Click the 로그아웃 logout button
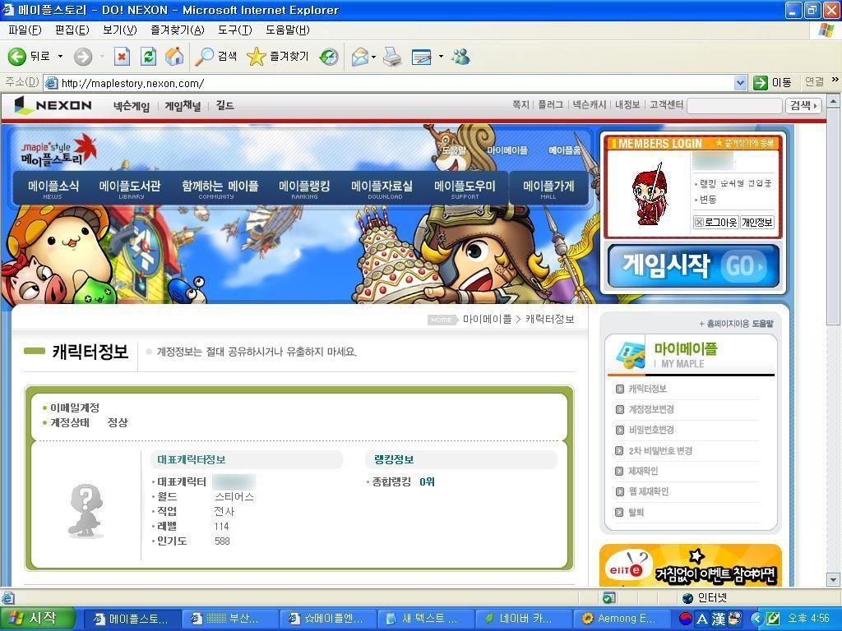 pos(716,222)
